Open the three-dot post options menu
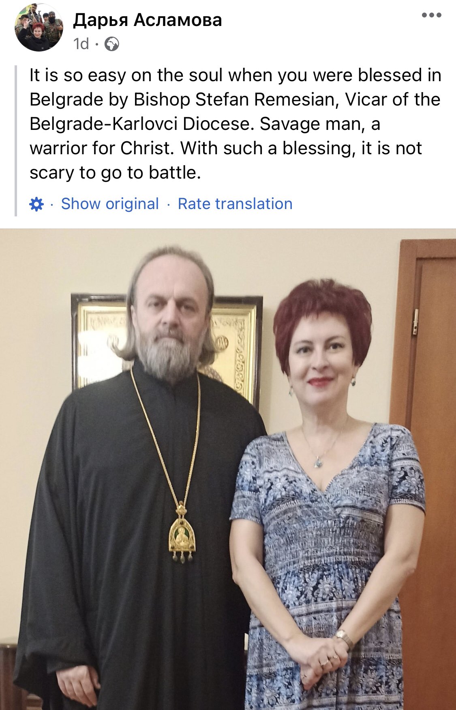 tap(431, 15)
